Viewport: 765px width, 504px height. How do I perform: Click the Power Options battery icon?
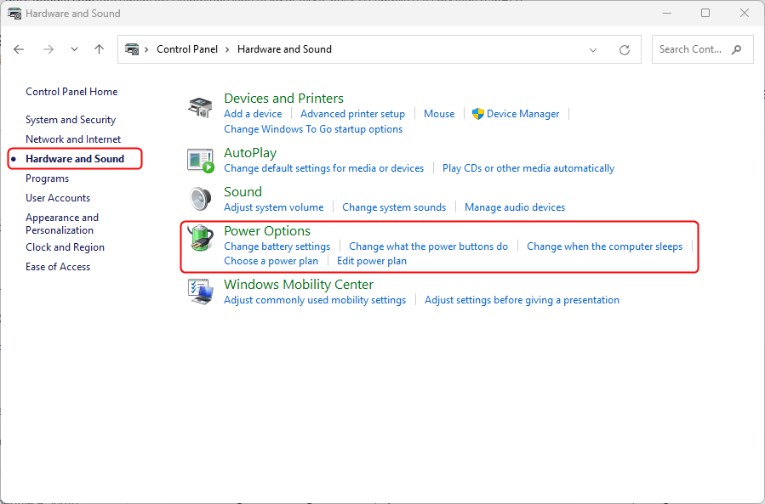click(x=200, y=238)
